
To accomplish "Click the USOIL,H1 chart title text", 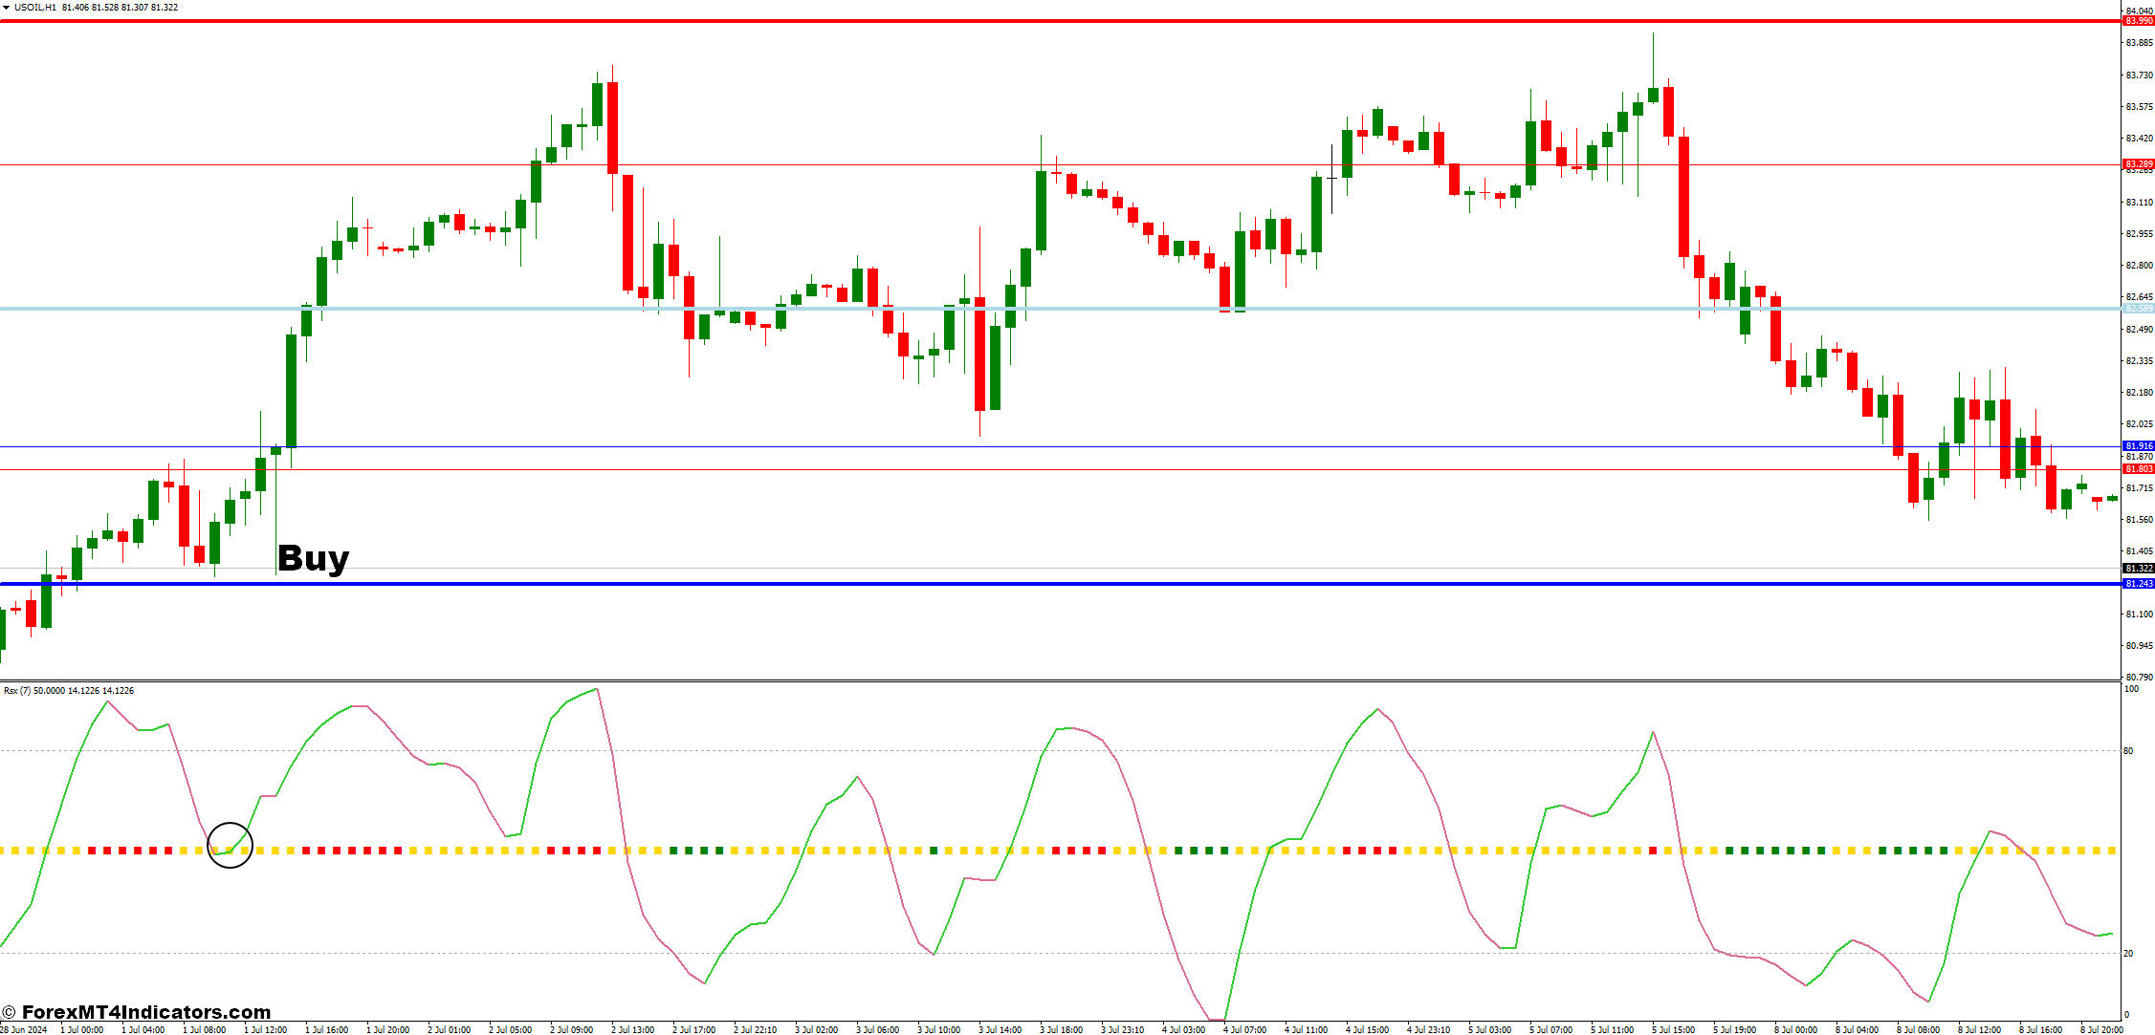I will (x=35, y=8).
